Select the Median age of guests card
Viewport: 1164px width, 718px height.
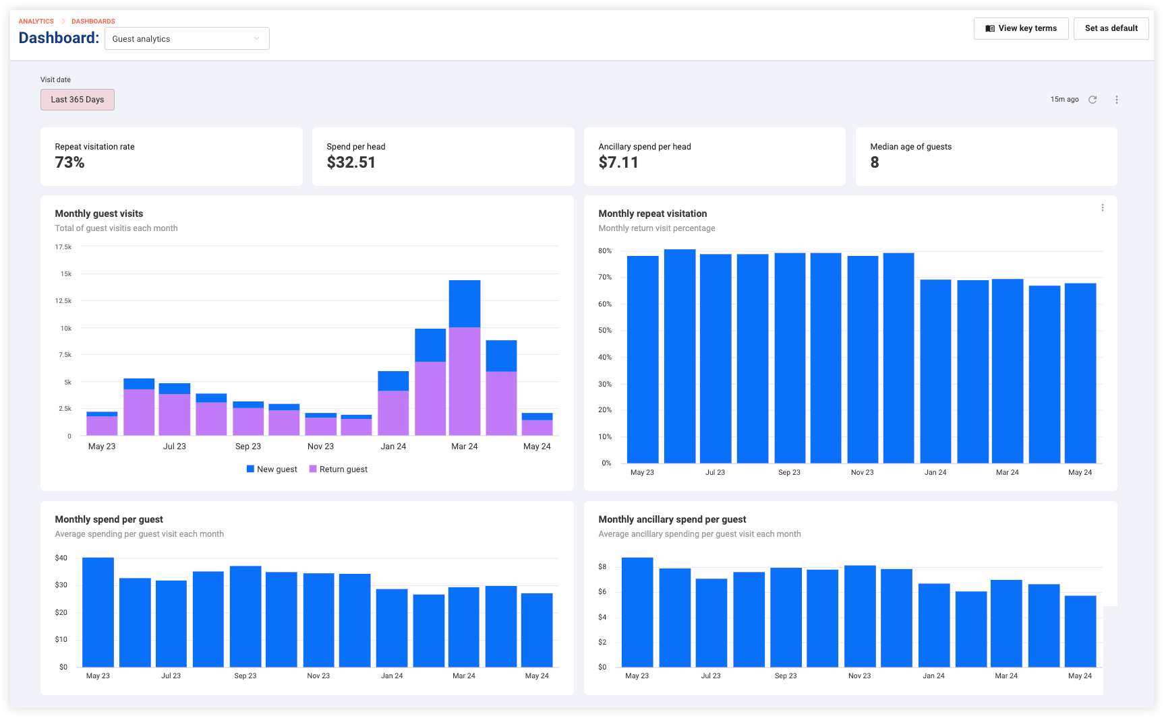(x=987, y=156)
